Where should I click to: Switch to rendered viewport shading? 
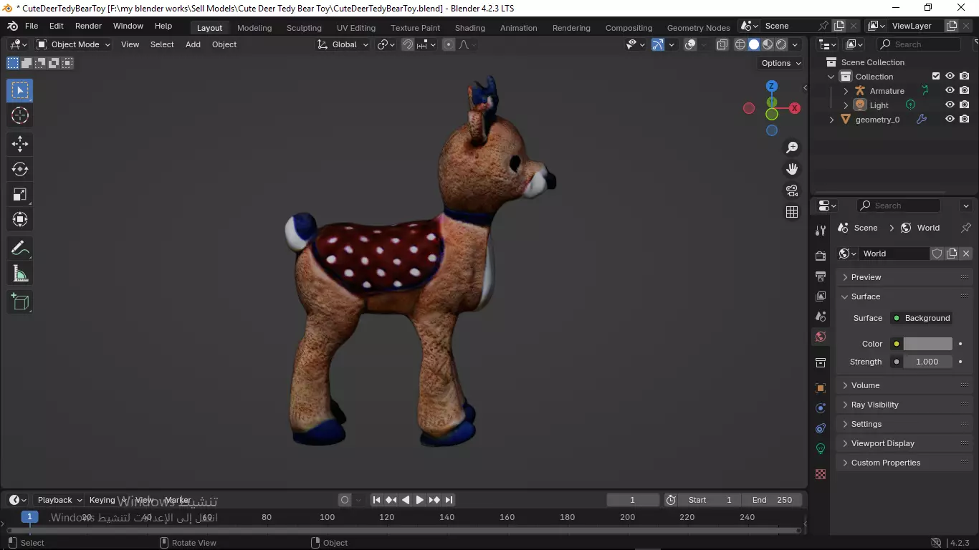pos(781,44)
